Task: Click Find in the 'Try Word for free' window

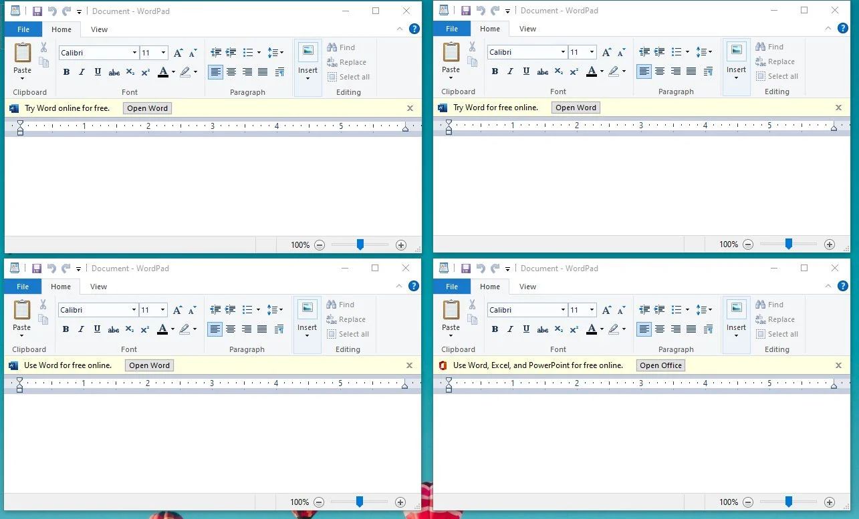Action: [x=770, y=47]
